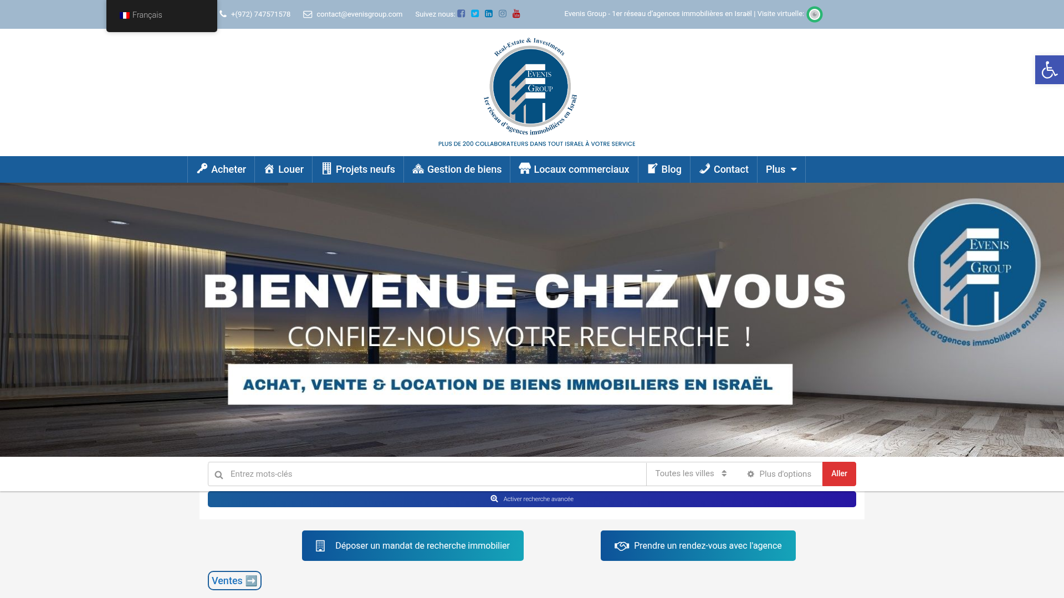Open the Facebook social icon
1064x598 pixels.
(x=461, y=14)
